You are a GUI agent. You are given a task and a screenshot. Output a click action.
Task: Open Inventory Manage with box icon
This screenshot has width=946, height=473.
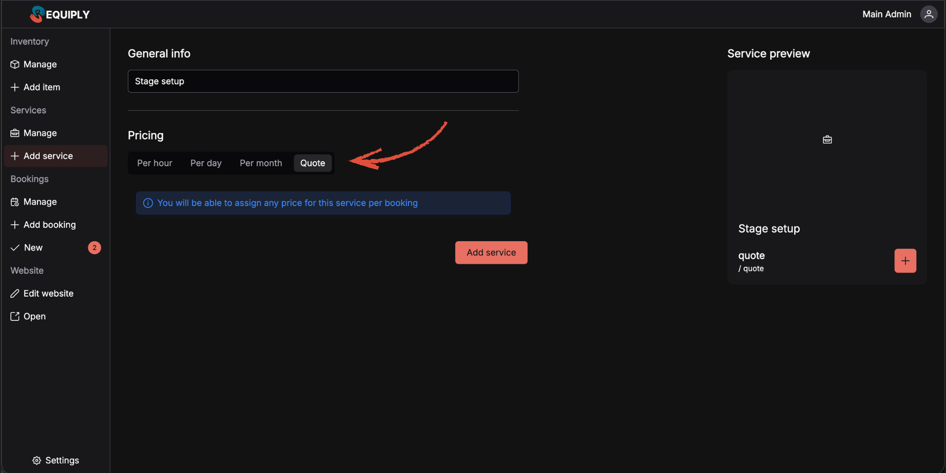point(40,64)
